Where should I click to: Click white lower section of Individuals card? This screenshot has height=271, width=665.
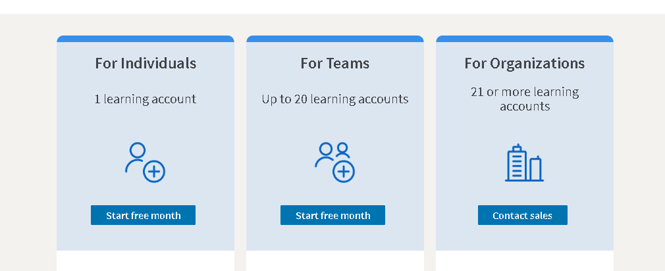pyautogui.click(x=146, y=261)
